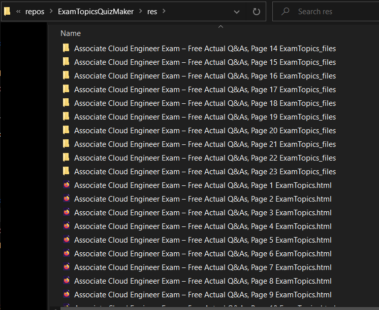Click the Firefox icon for Page 6 ExamTopics.html
The height and width of the screenshot is (310, 379).
click(67, 253)
